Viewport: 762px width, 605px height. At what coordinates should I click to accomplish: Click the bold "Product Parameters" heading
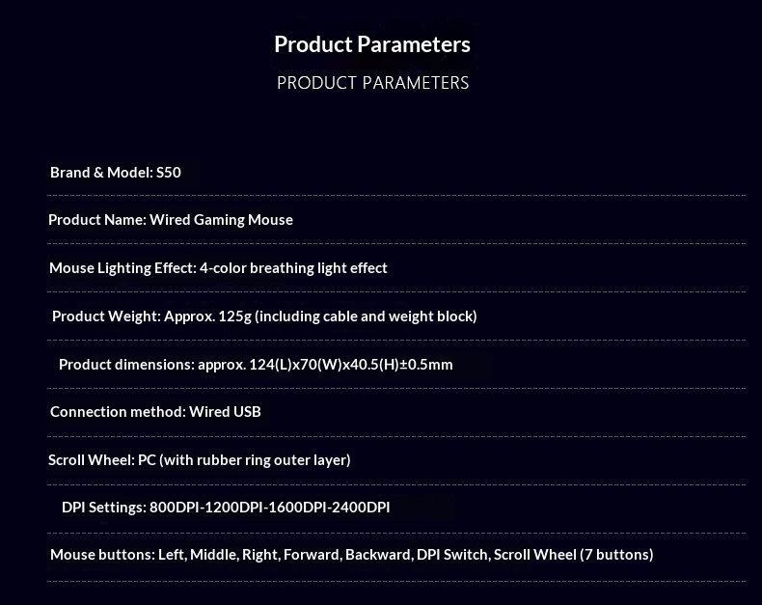point(372,44)
